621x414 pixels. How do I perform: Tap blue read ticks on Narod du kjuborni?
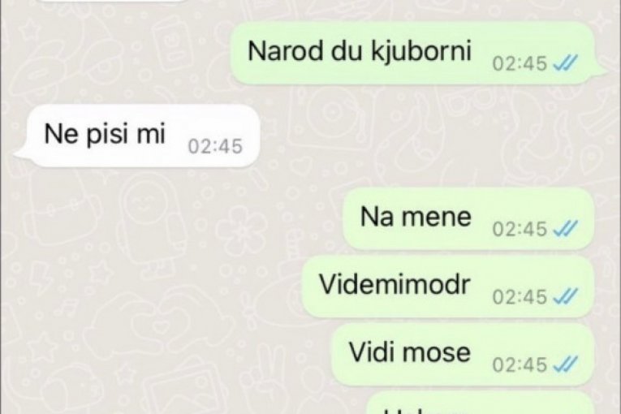click(x=566, y=63)
